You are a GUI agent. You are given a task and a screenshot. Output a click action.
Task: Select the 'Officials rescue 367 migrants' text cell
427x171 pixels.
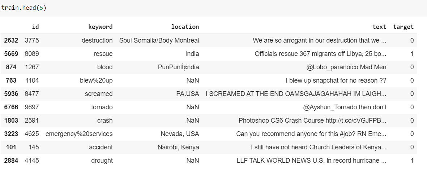pos(320,54)
